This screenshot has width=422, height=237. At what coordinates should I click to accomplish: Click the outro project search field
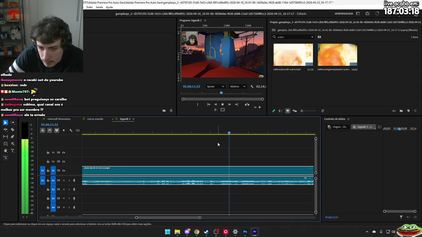[x=293, y=37]
